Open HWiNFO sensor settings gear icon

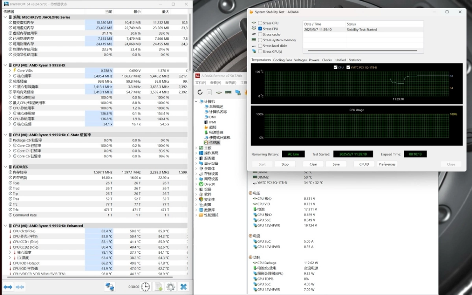point(170,287)
